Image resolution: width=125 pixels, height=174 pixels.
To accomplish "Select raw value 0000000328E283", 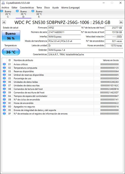I will (110, 82).
